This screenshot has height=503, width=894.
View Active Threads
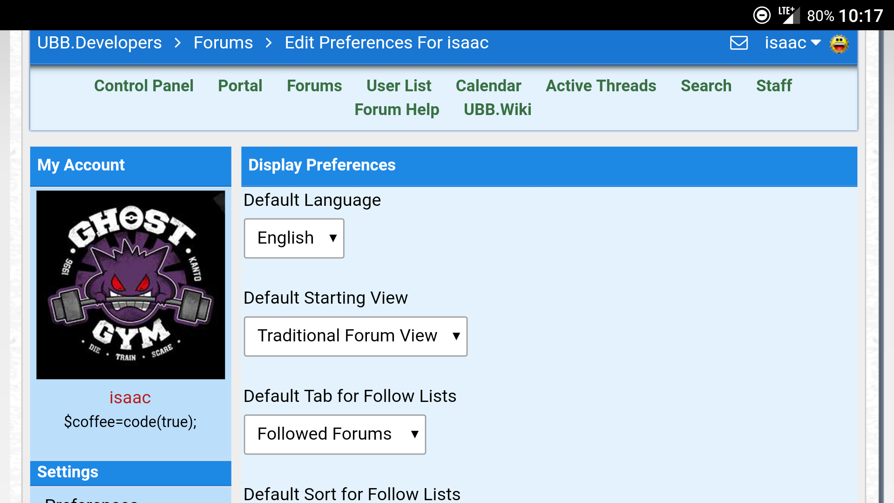[601, 86]
